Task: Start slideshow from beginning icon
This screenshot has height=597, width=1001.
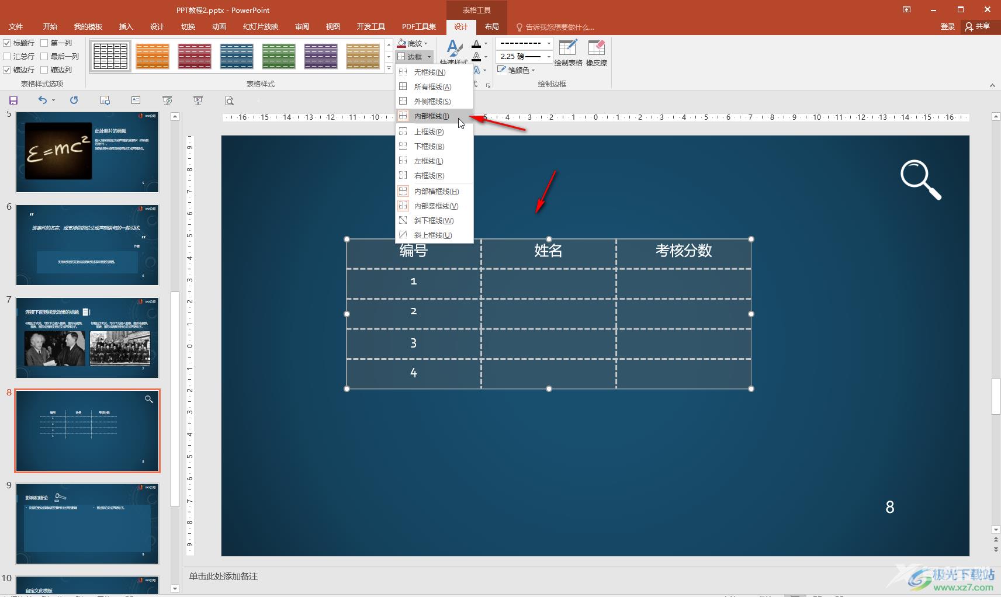Action: click(x=167, y=100)
